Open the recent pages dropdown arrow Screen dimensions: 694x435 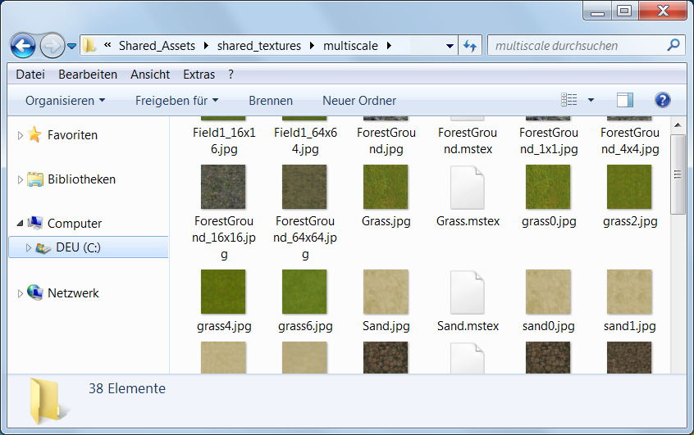pyautogui.click(x=71, y=46)
